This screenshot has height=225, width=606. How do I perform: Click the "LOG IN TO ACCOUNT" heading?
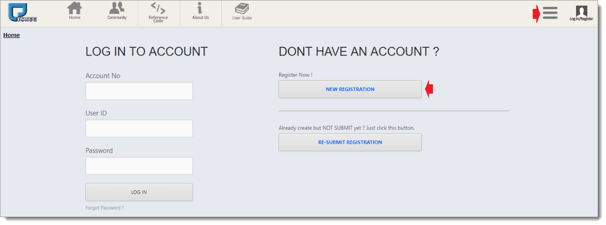click(146, 51)
